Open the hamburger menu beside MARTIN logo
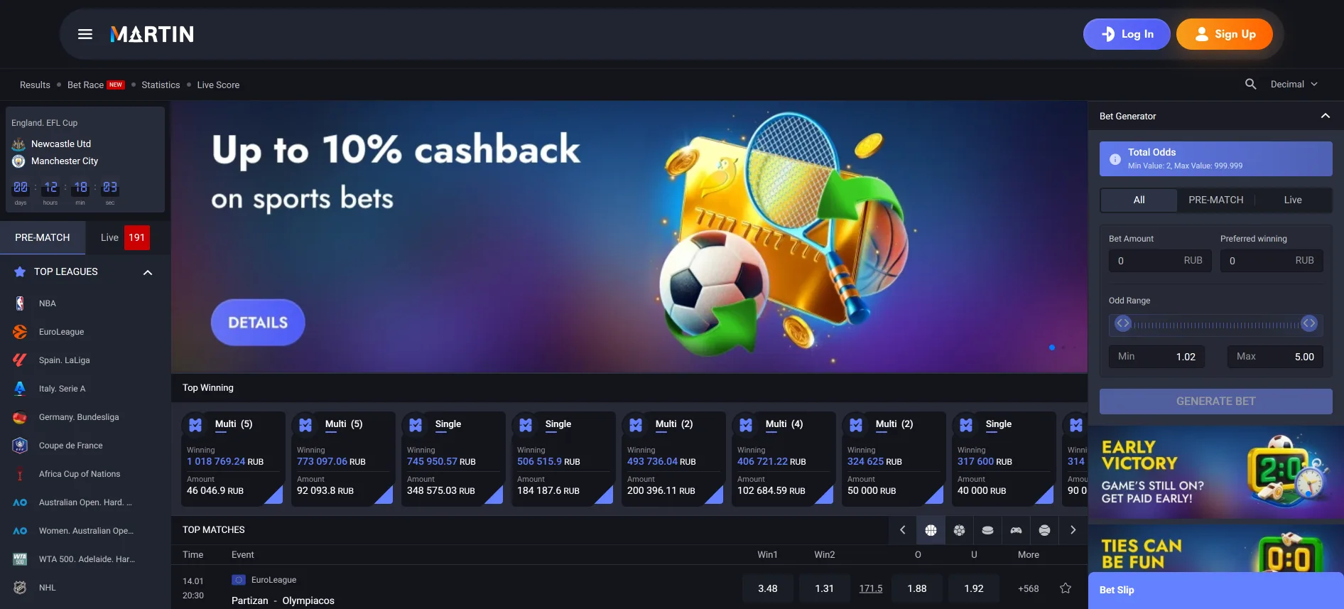Screen dimensions: 1344x609 [x=85, y=34]
